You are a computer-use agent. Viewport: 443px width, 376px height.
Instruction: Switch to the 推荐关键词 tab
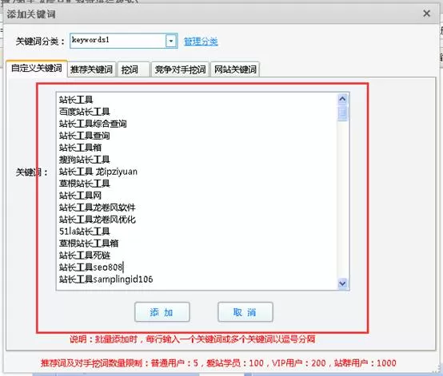coord(91,69)
